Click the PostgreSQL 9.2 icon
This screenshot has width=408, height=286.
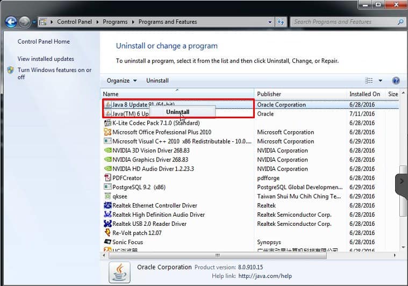point(108,187)
